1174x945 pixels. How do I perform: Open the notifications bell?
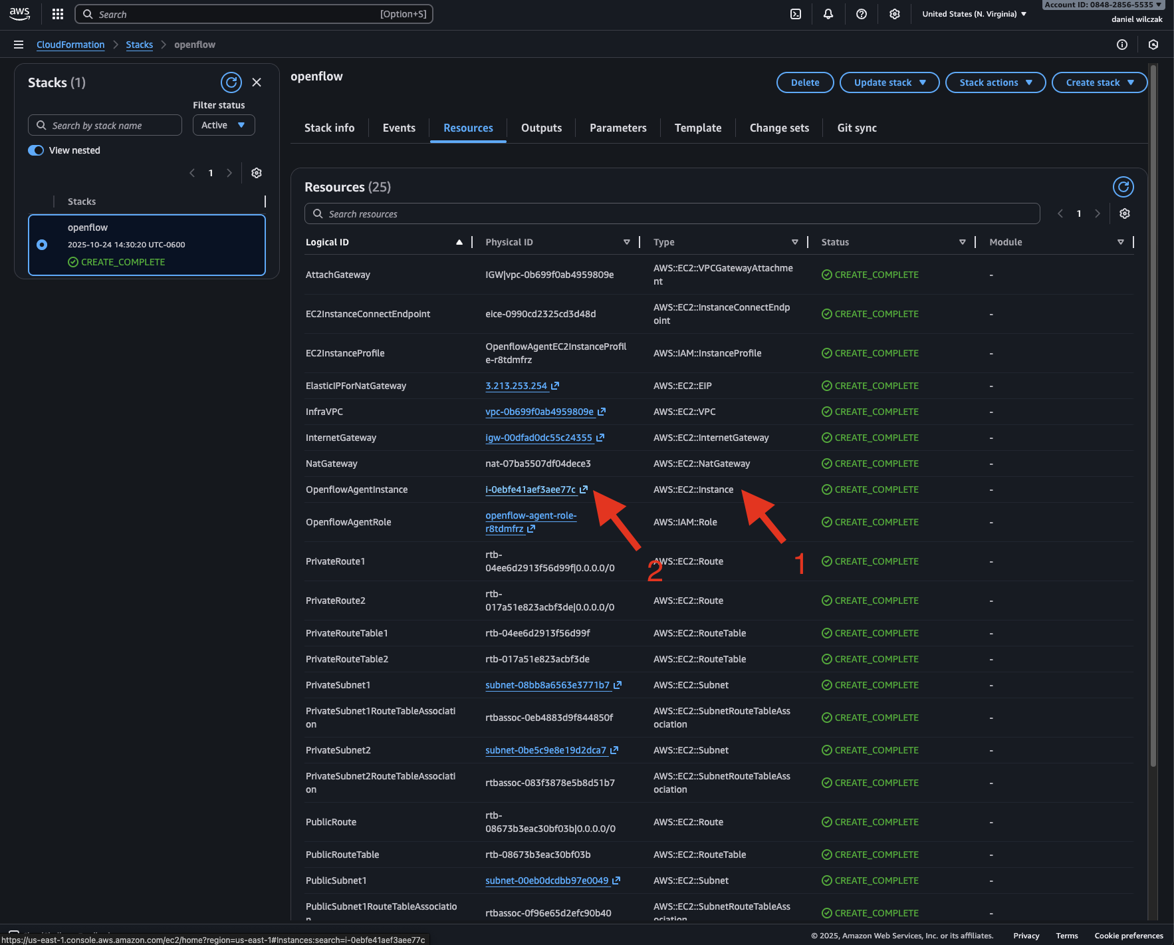[828, 14]
